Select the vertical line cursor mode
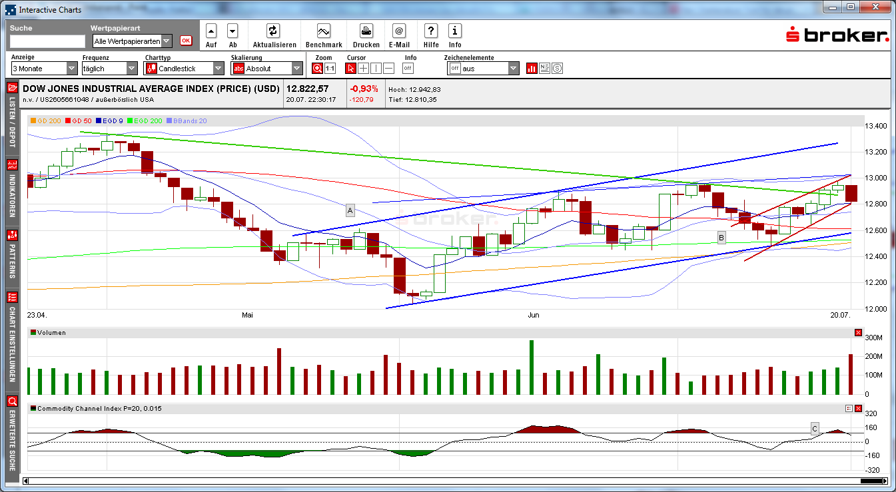 pos(376,68)
